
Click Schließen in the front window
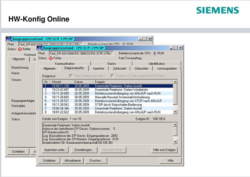tap(49, 161)
